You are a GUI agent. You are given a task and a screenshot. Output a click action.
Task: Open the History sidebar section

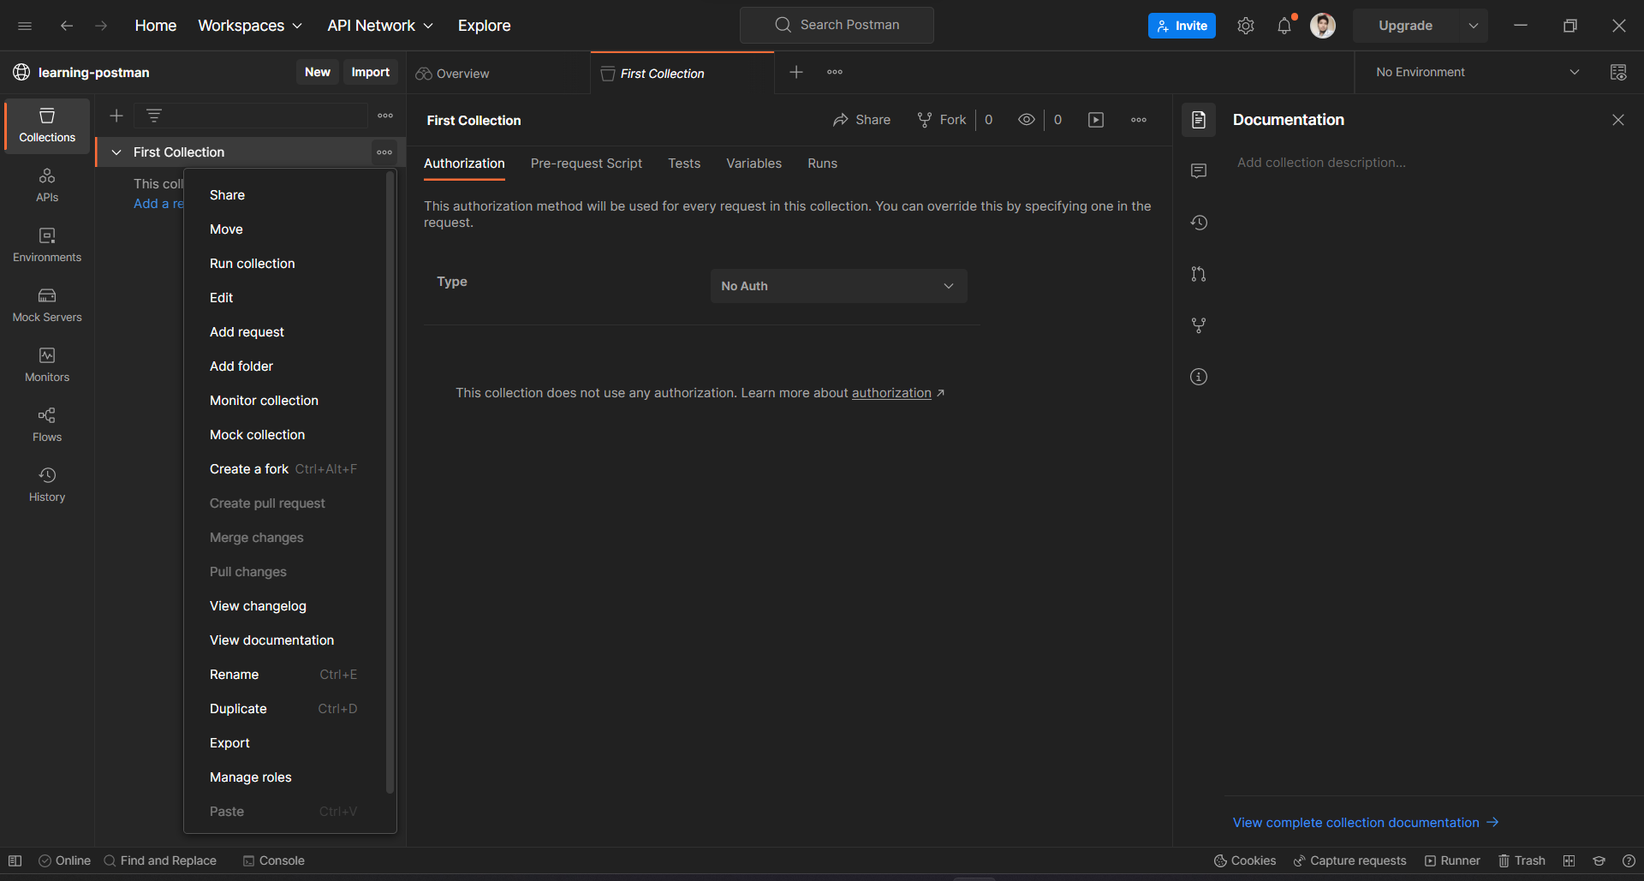47,485
